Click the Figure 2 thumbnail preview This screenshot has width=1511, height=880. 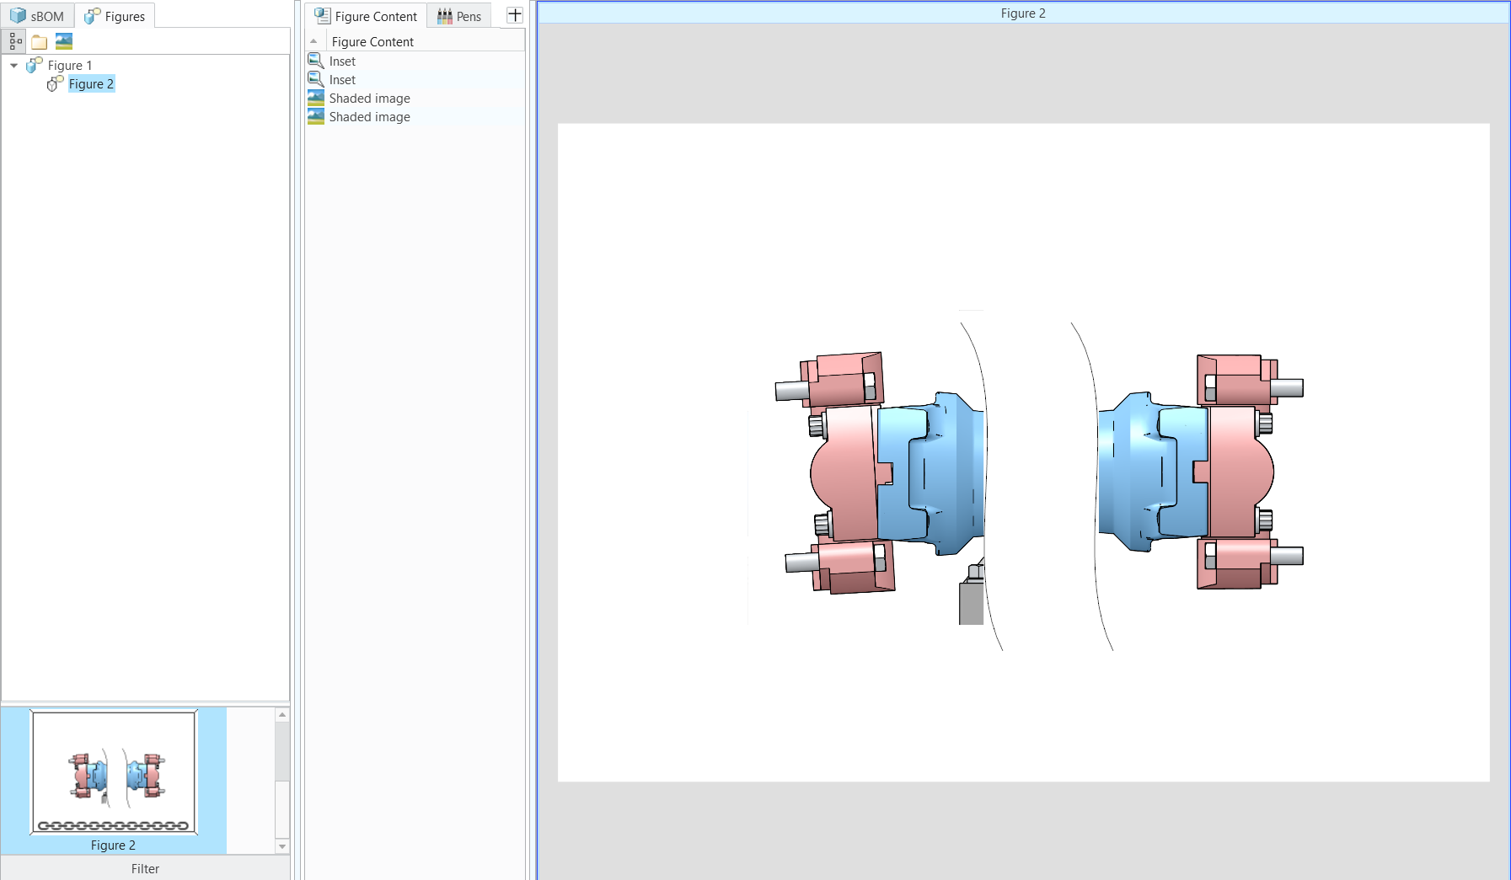coord(115,772)
